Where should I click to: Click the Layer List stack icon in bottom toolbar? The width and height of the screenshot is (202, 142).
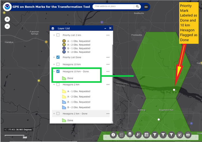(130, 134)
